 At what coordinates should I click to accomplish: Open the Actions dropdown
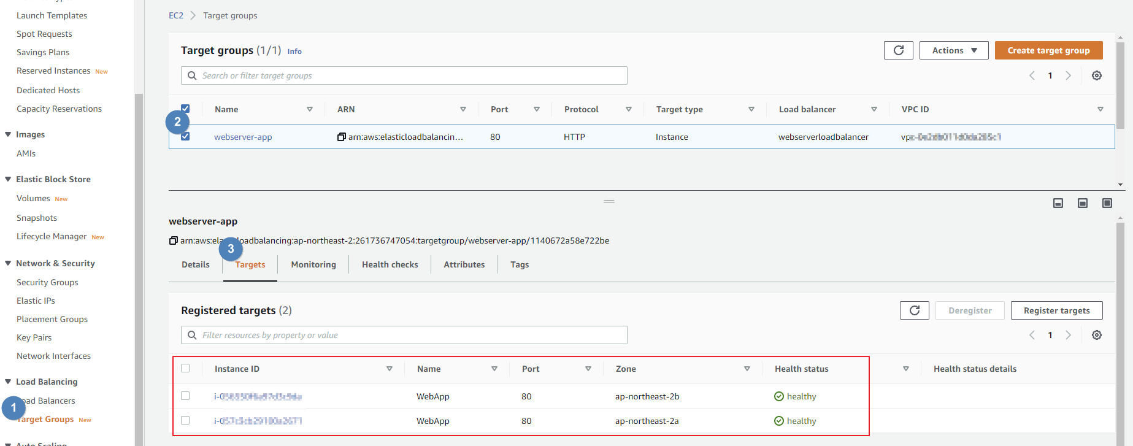pos(954,50)
